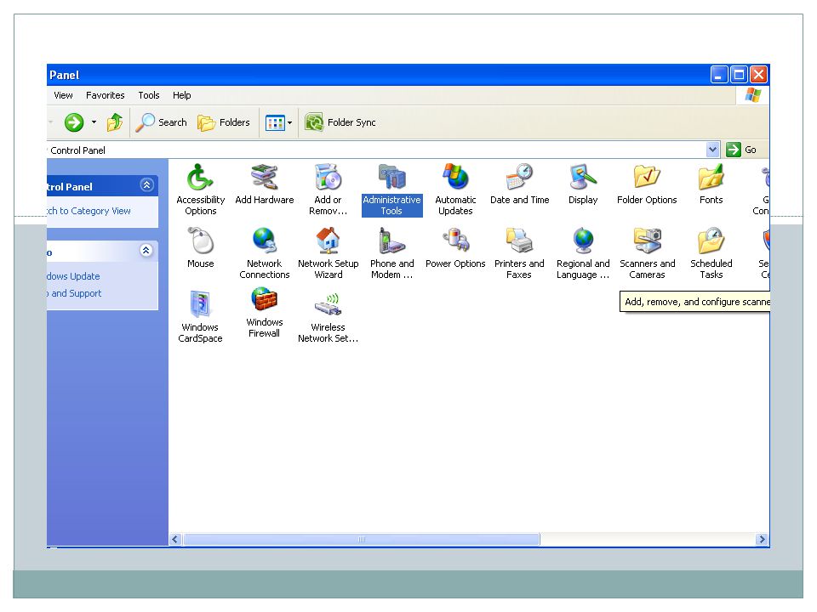The height and width of the screenshot is (612, 817).
Task: Minimize the Control Panel window
Action: click(x=719, y=75)
